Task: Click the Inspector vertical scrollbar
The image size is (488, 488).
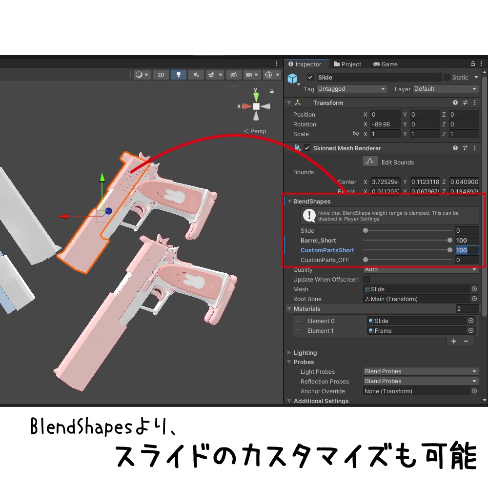Action: tap(484, 196)
